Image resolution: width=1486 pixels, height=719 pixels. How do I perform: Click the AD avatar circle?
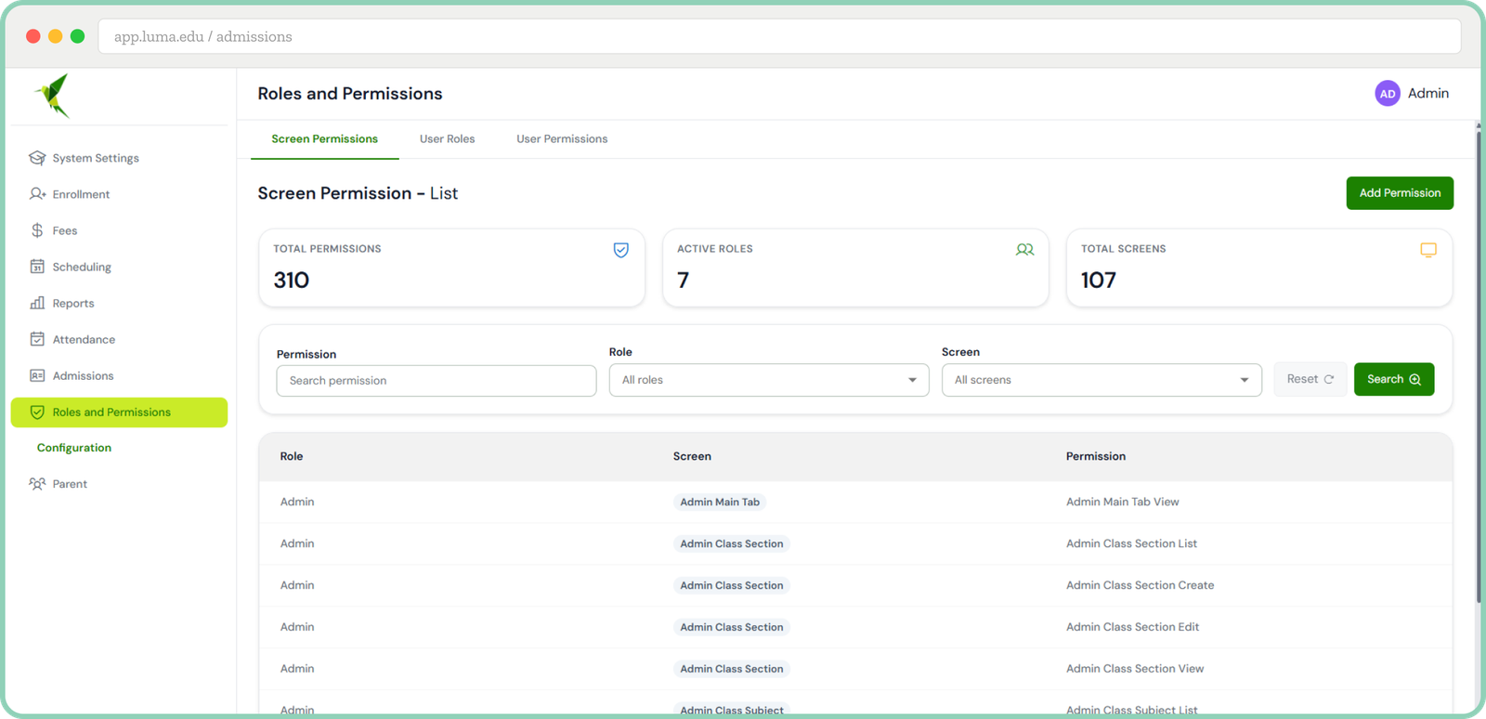point(1388,94)
